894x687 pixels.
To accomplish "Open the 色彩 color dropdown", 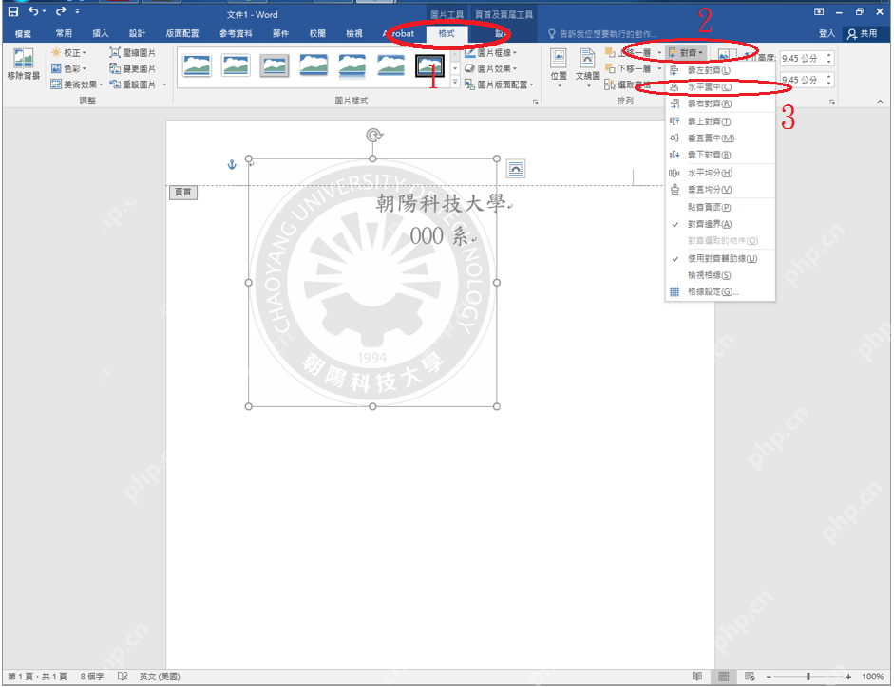I will click(x=68, y=68).
